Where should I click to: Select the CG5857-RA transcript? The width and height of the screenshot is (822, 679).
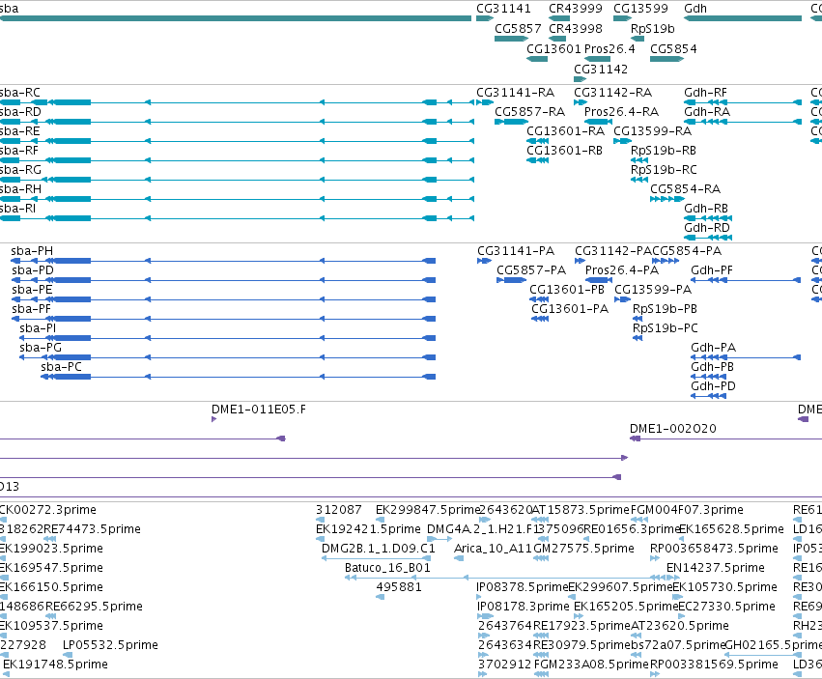coord(511,122)
